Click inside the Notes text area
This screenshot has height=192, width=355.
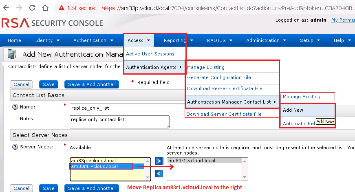click(x=119, y=121)
